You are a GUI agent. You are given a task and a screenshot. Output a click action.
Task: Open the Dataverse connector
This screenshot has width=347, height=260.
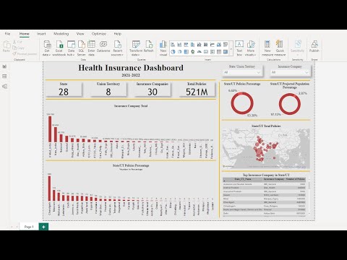[103, 46]
